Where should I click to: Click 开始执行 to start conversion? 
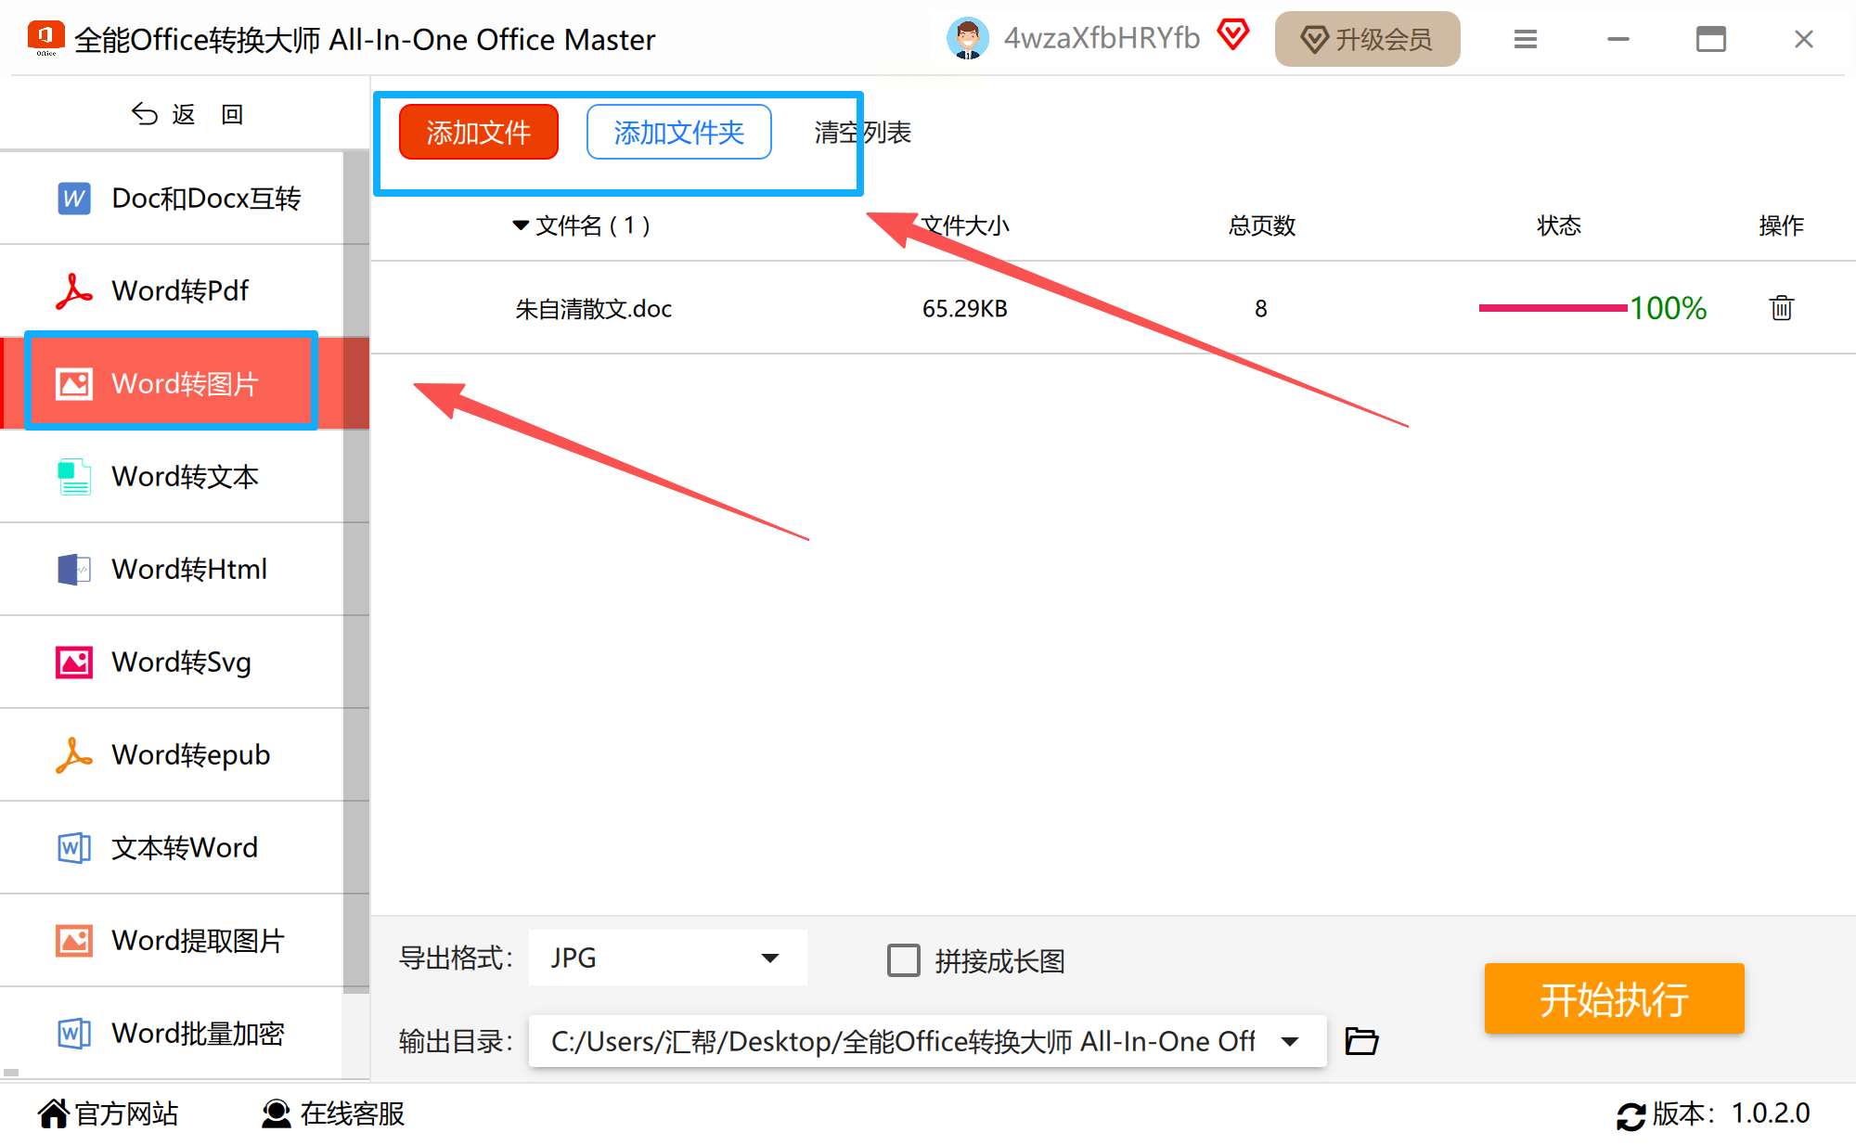coord(1613,998)
